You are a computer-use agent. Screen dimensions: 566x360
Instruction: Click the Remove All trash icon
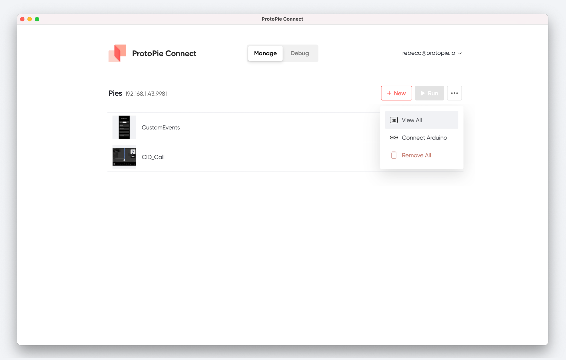click(393, 155)
